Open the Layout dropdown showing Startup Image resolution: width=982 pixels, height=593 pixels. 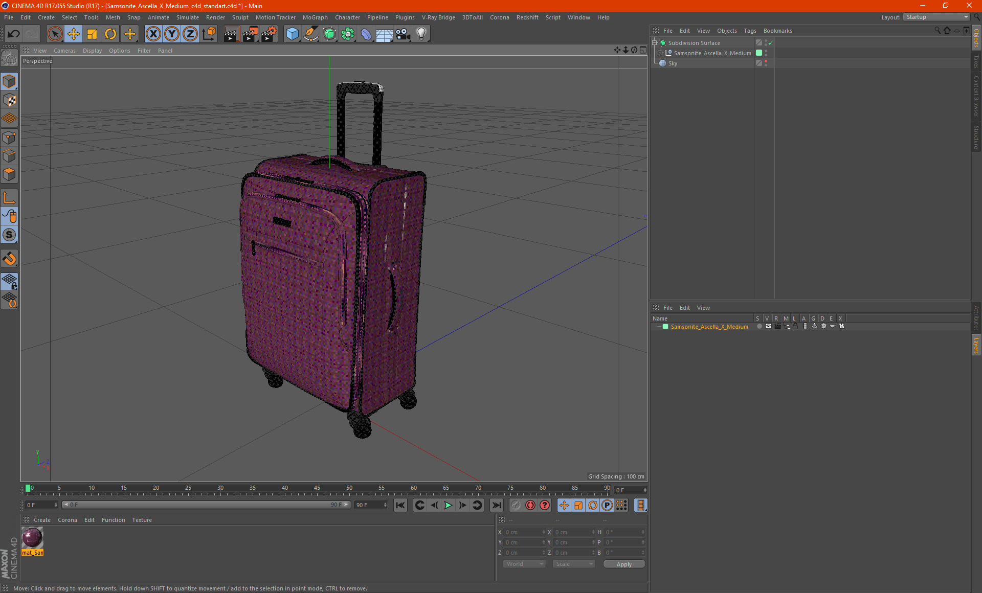tap(937, 17)
